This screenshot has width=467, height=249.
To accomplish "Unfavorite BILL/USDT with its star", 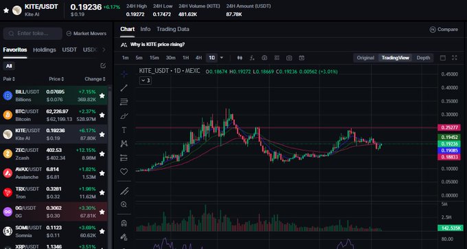I will click(102, 96).
